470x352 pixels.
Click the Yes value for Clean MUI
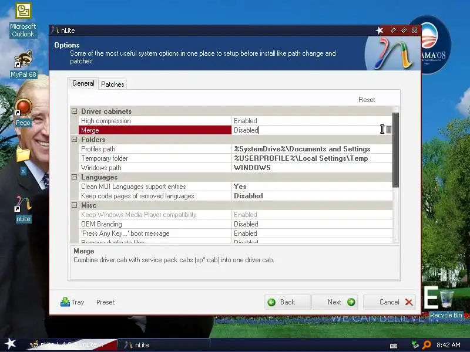coord(312,187)
